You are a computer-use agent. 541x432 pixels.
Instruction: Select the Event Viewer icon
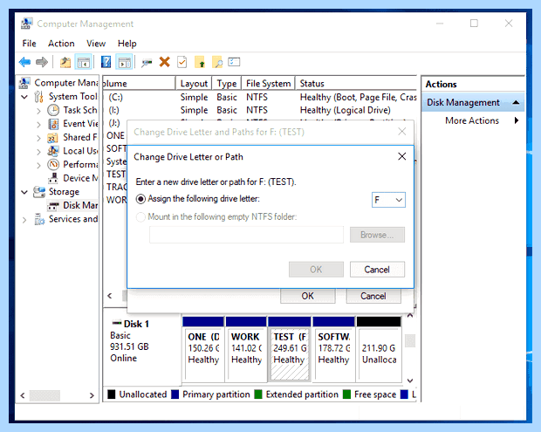(x=53, y=124)
